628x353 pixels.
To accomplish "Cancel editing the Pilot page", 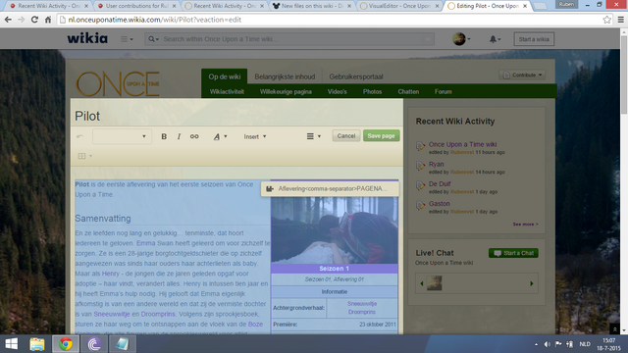I will (346, 135).
